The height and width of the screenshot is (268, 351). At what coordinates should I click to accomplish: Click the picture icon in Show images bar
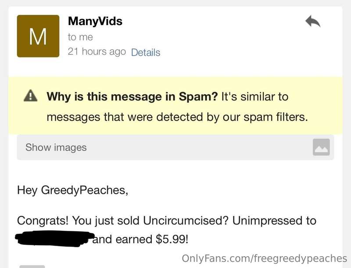tap(321, 147)
